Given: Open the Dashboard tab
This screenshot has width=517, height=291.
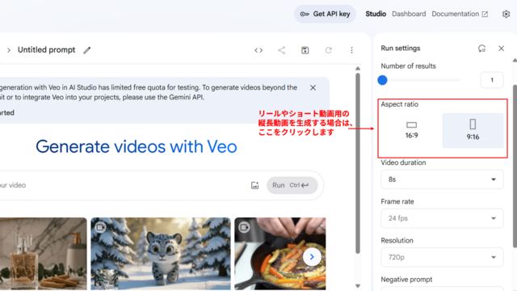Looking at the screenshot, I should click(x=409, y=14).
